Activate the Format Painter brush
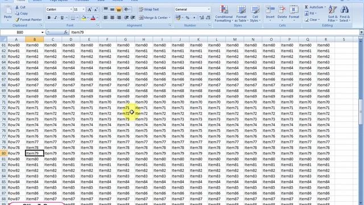Screen dimensions: 364x205 (28, 20)
